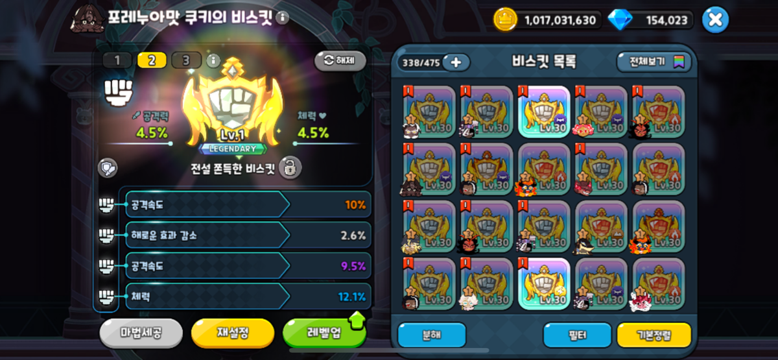778x360 pixels.
Task: Open the 마법세공 magic craft button
Action: point(141,333)
